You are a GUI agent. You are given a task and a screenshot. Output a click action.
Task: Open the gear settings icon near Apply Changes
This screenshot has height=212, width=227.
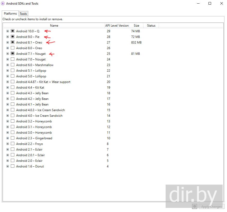click(195, 207)
